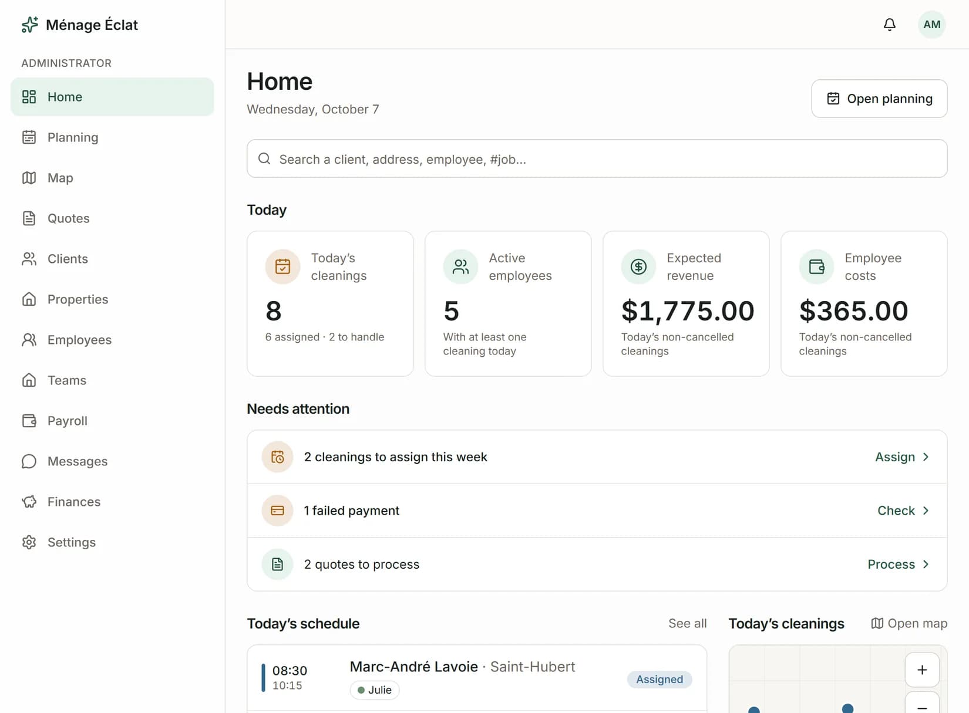This screenshot has height=713, width=969.
Task: Click See all for today's schedule
Action: (687, 623)
